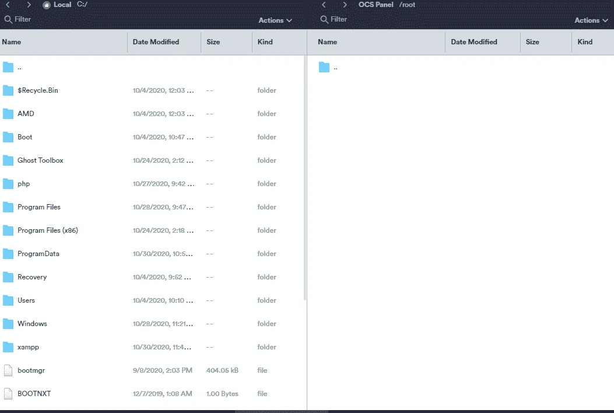The width and height of the screenshot is (614, 413).
Task: Click the Local C:/ path label
Action: 82,4
